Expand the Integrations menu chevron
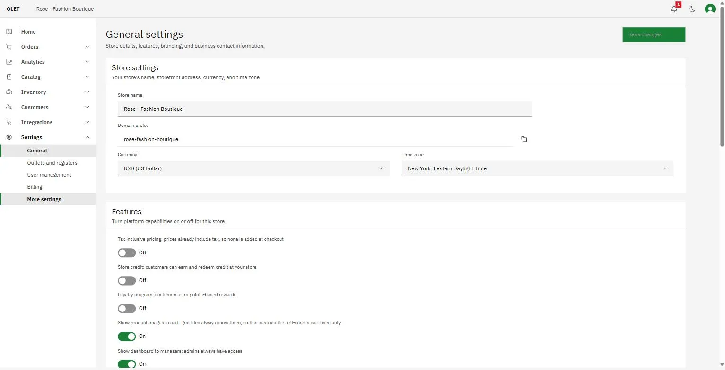 [87, 122]
